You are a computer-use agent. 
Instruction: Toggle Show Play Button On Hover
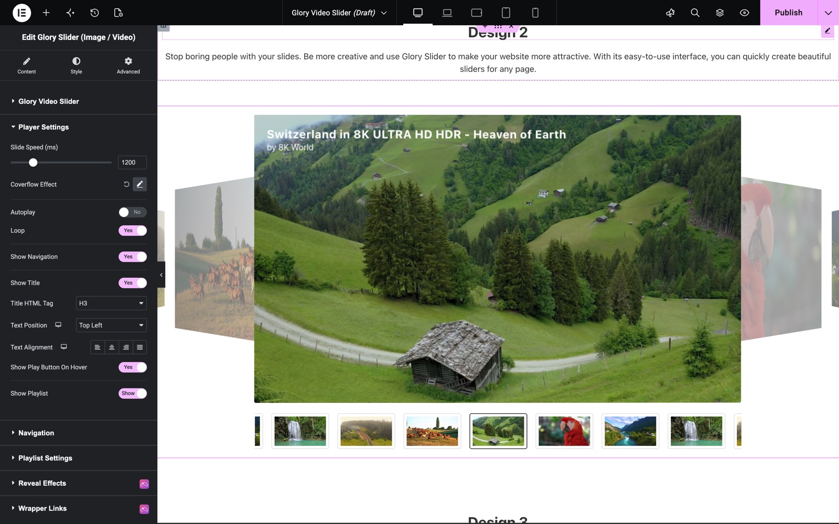pos(133,367)
